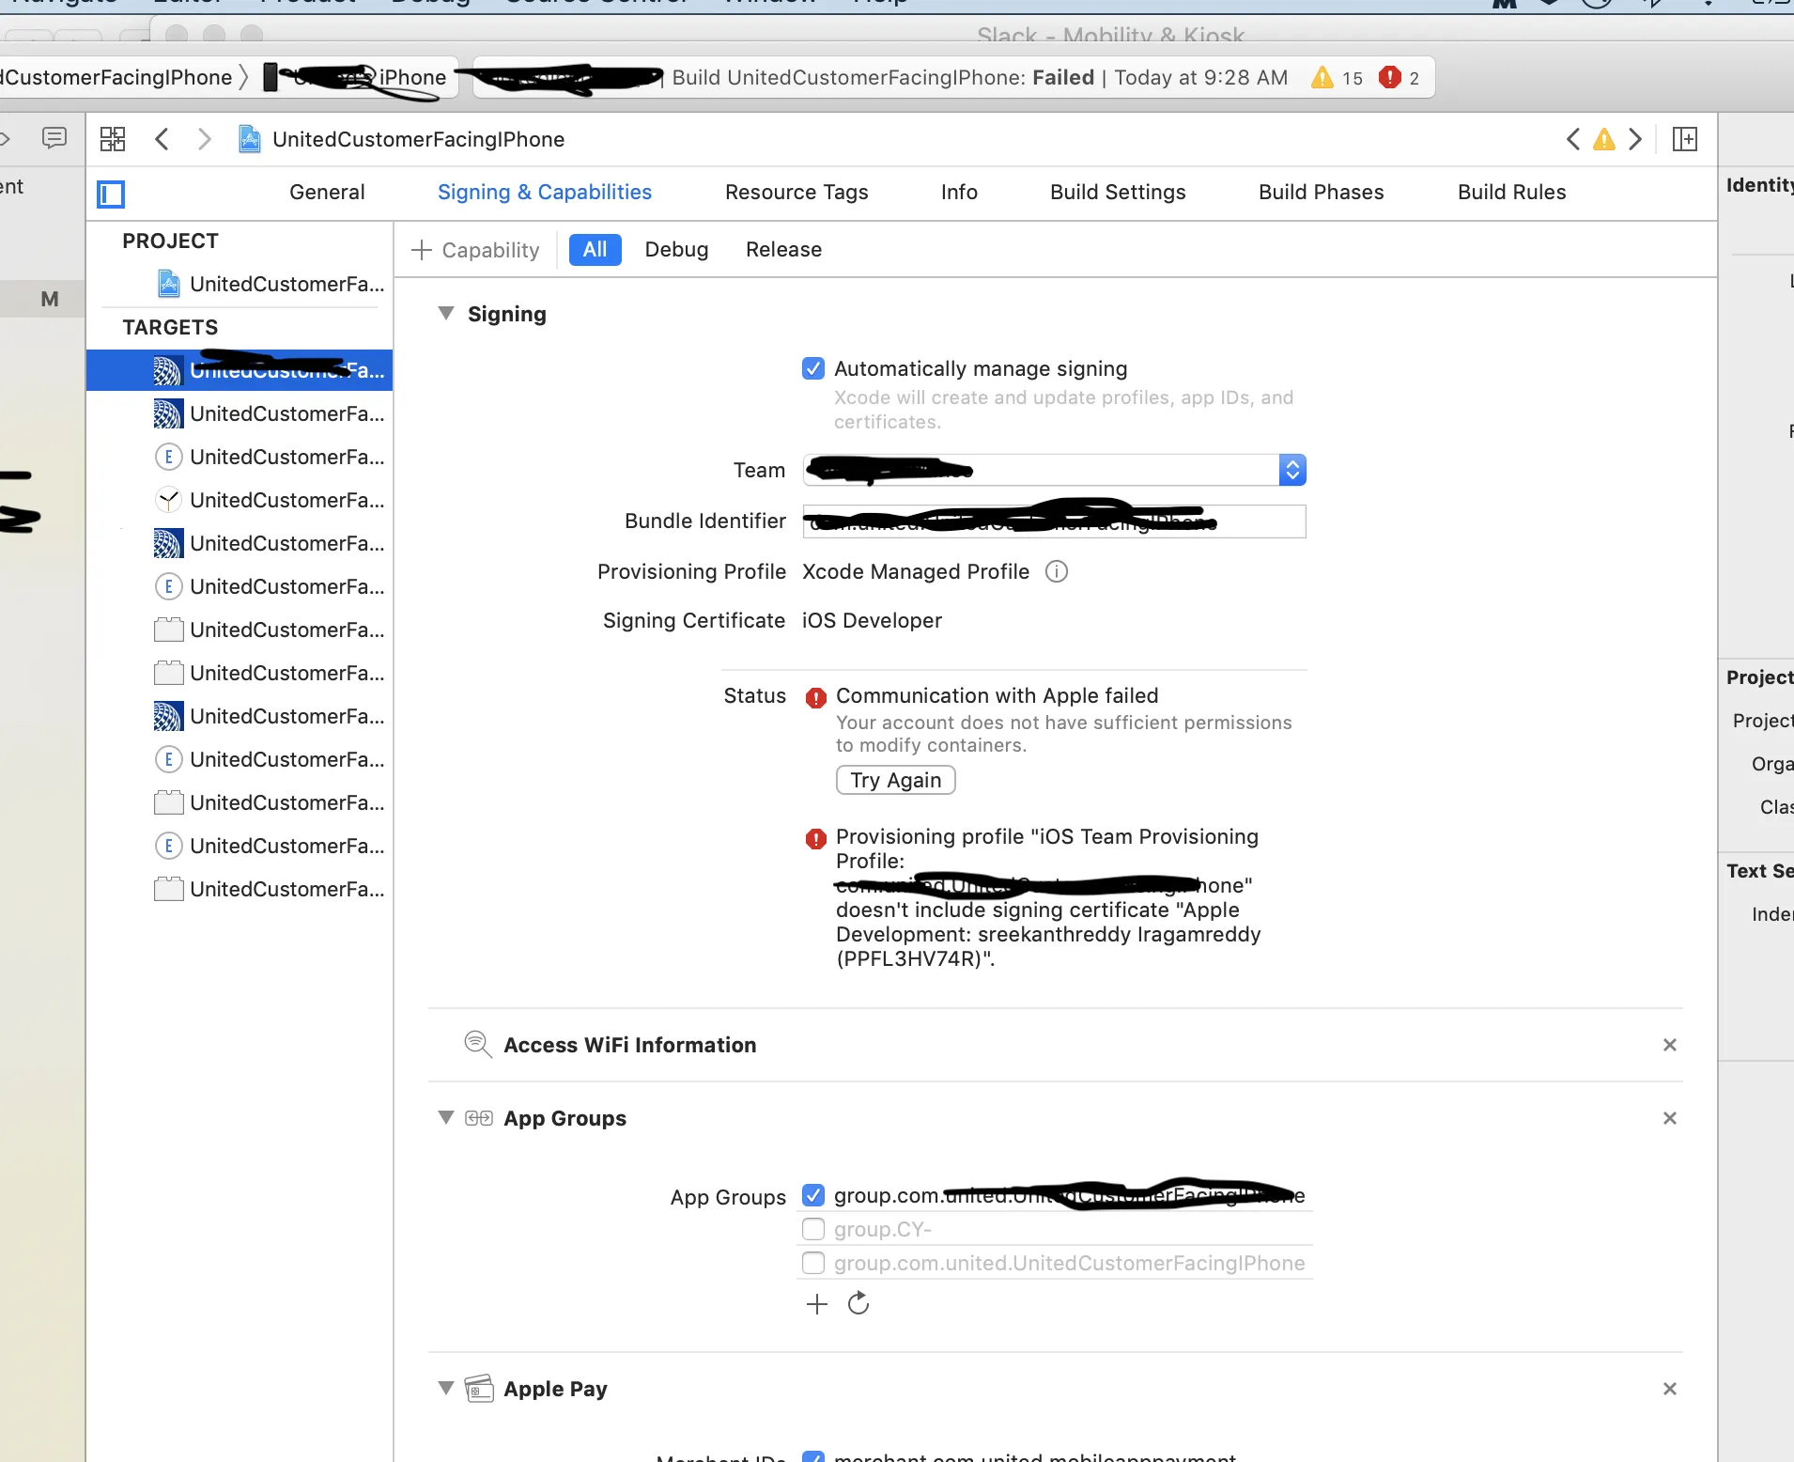The width and height of the screenshot is (1794, 1462).
Task: Open the Resource Tags tab
Action: [796, 192]
